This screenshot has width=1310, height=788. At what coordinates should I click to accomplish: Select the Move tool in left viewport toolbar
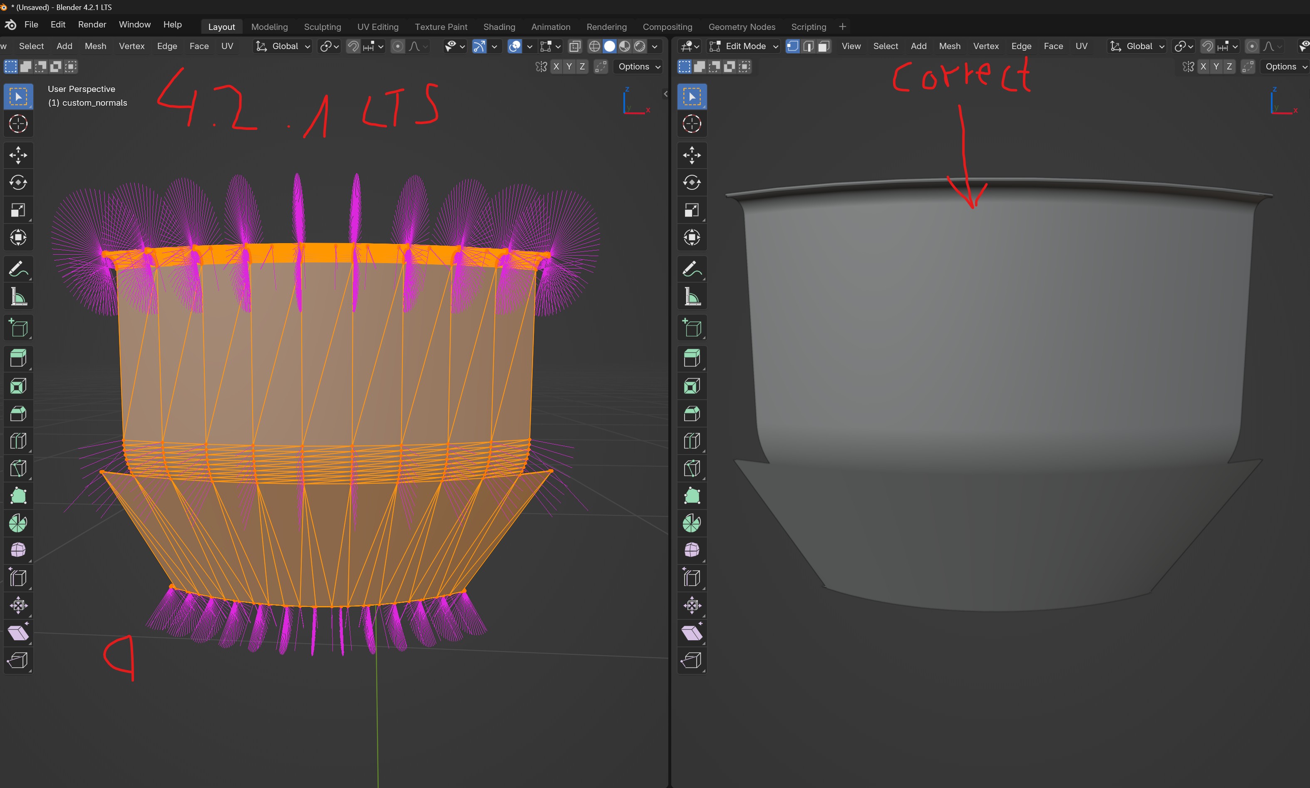(18, 155)
